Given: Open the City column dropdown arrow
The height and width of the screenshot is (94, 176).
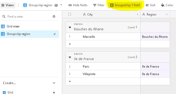Looking at the screenshot, I should click(137, 15).
